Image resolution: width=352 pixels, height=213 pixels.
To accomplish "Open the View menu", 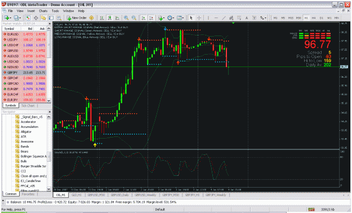I will pyautogui.click(x=20, y=11).
